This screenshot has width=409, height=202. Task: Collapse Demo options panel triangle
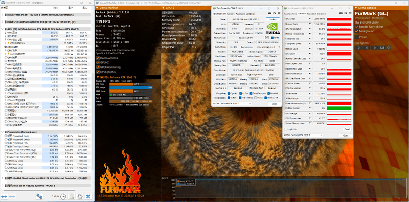[x=356, y=8]
